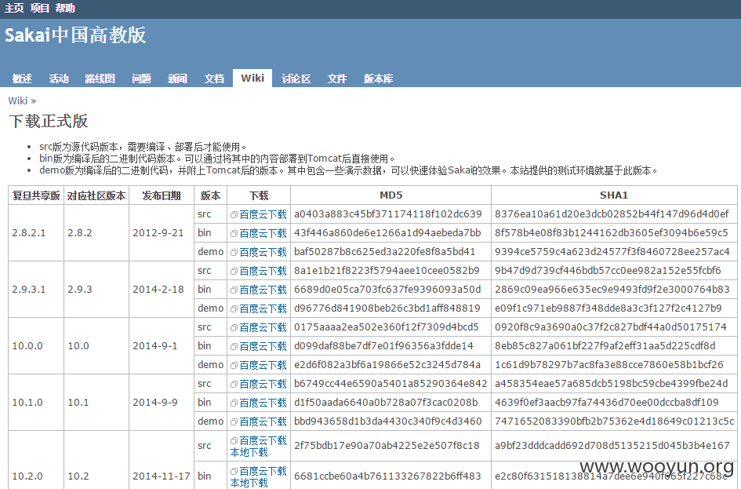
Task: Click MD5 hash starting with 43f446a860de
Action: (387, 232)
